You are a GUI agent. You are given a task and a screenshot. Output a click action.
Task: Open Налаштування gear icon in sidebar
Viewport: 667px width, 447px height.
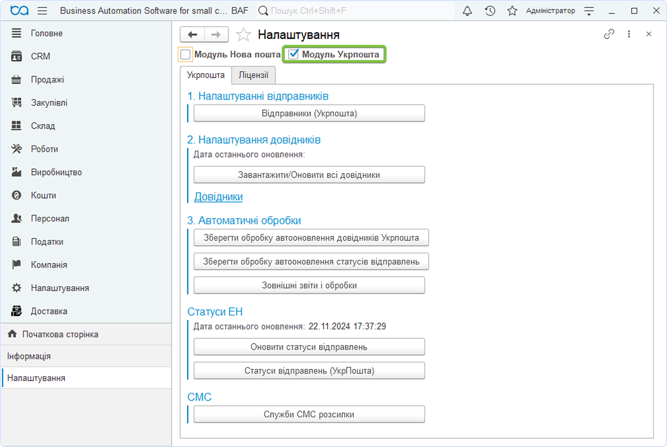tap(16, 288)
